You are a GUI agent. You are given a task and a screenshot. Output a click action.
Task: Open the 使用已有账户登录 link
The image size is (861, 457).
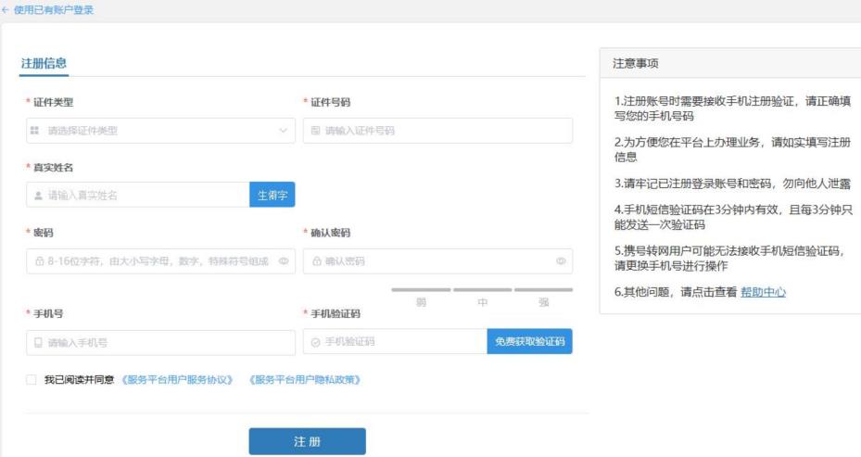pyautogui.click(x=53, y=10)
